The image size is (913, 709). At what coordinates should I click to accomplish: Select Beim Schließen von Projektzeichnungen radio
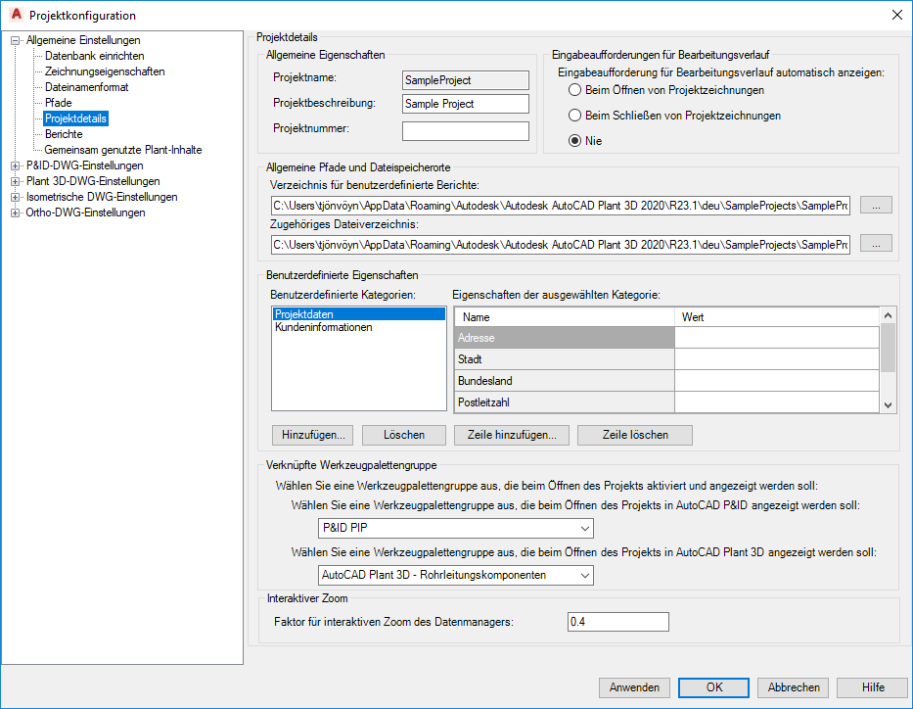(x=574, y=116)
